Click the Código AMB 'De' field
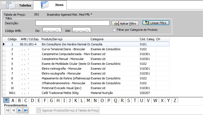 click(52, 30)
